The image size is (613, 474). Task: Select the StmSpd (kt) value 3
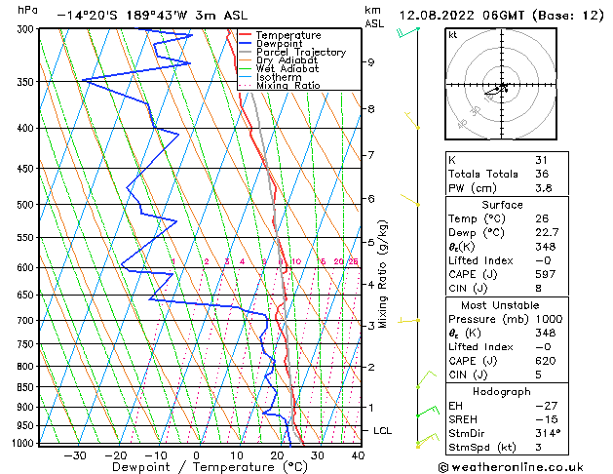[538, 447]
